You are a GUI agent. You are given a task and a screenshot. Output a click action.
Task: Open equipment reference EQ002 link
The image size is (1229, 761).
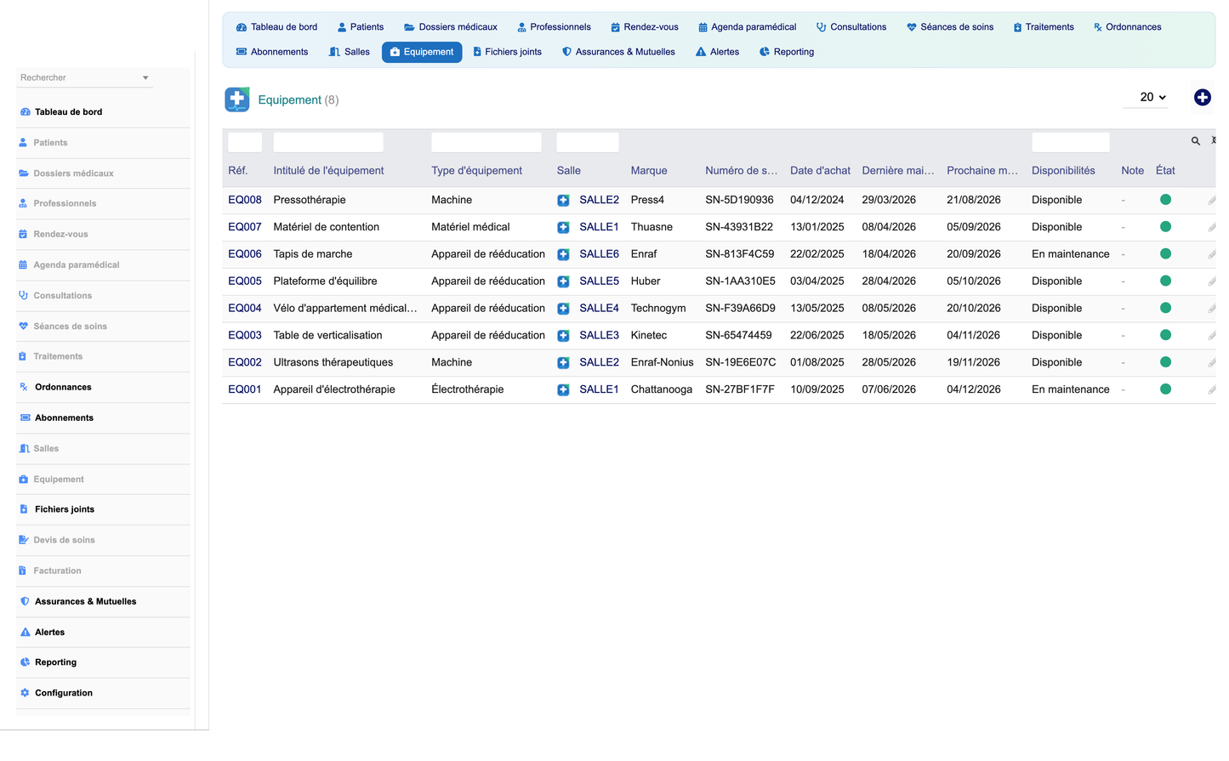click(245, 363)
